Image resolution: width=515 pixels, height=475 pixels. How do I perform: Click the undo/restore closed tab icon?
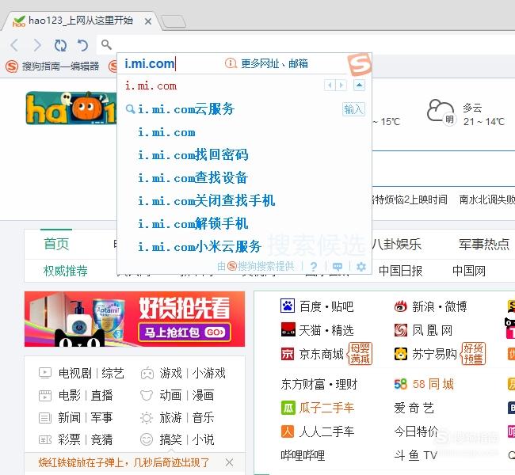click(82, 45)
